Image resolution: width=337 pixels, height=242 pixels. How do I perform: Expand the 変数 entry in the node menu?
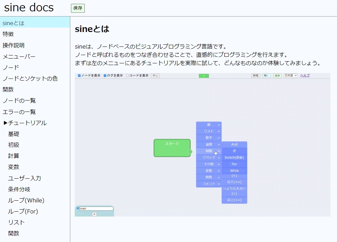[x=209, y=171]
